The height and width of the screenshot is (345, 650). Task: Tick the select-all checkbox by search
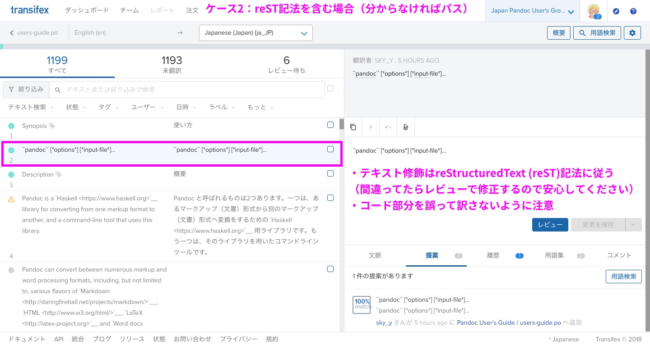point(330,89)
